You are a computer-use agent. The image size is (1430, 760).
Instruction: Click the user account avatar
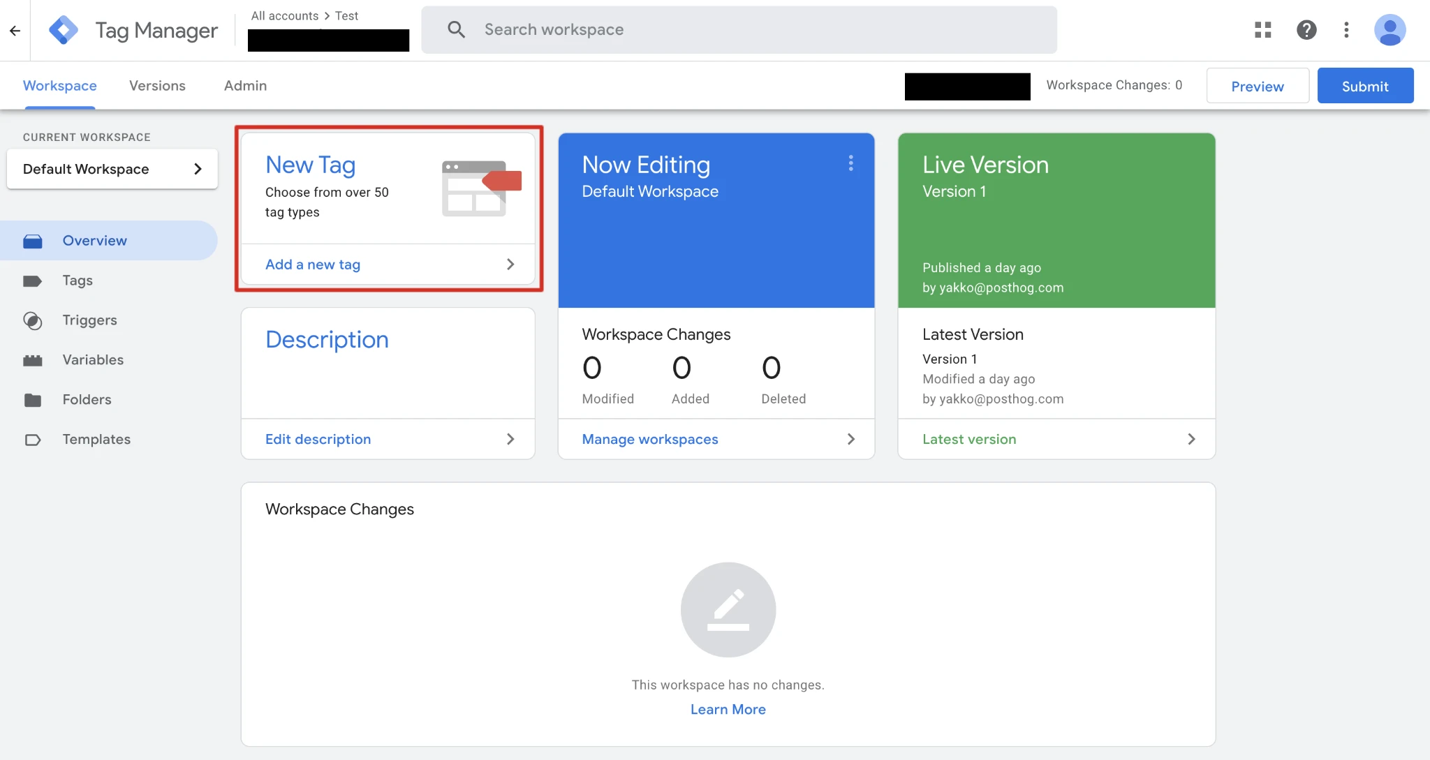coord(1390,30)
